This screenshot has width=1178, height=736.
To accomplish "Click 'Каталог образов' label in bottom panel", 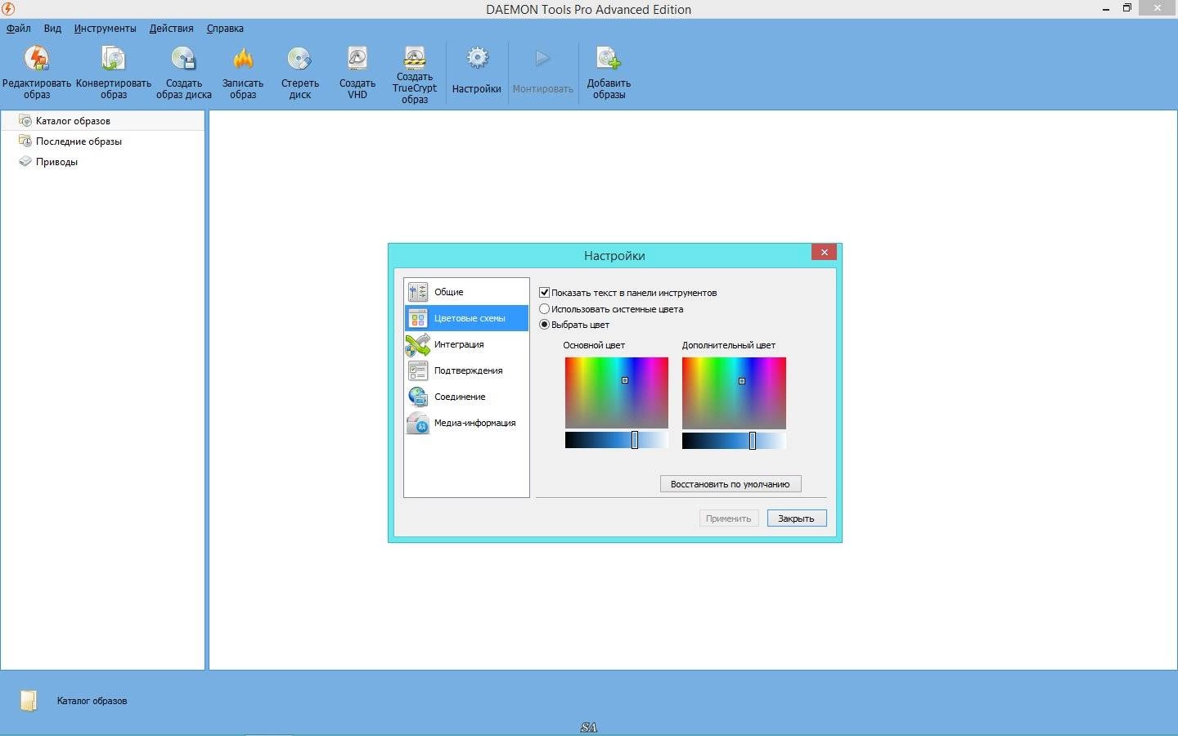I will [92, 701].
